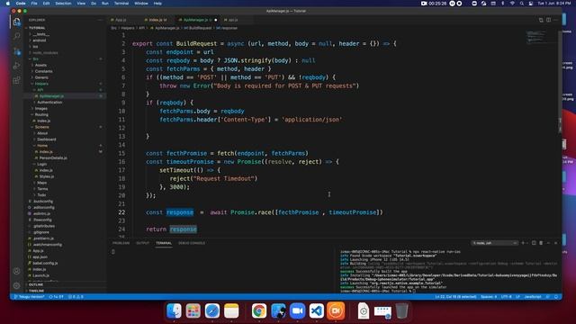Click the Split Editor icon
This screenshot has width=576, height=324.
coord(548,20)
